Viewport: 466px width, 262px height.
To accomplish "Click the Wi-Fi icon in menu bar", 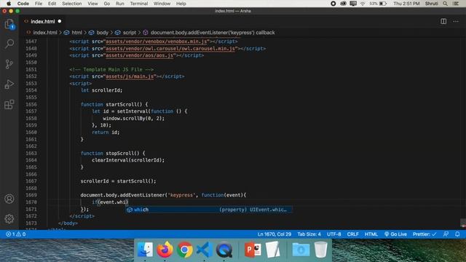I will point(363,4).
